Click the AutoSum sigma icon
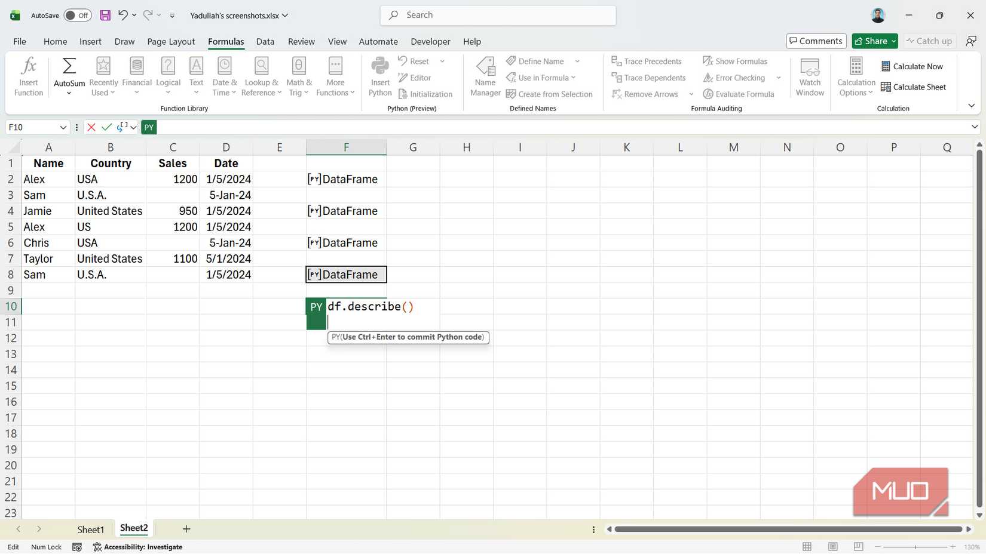986x554 pixels. pyautogui.click(x=69, y=66)
